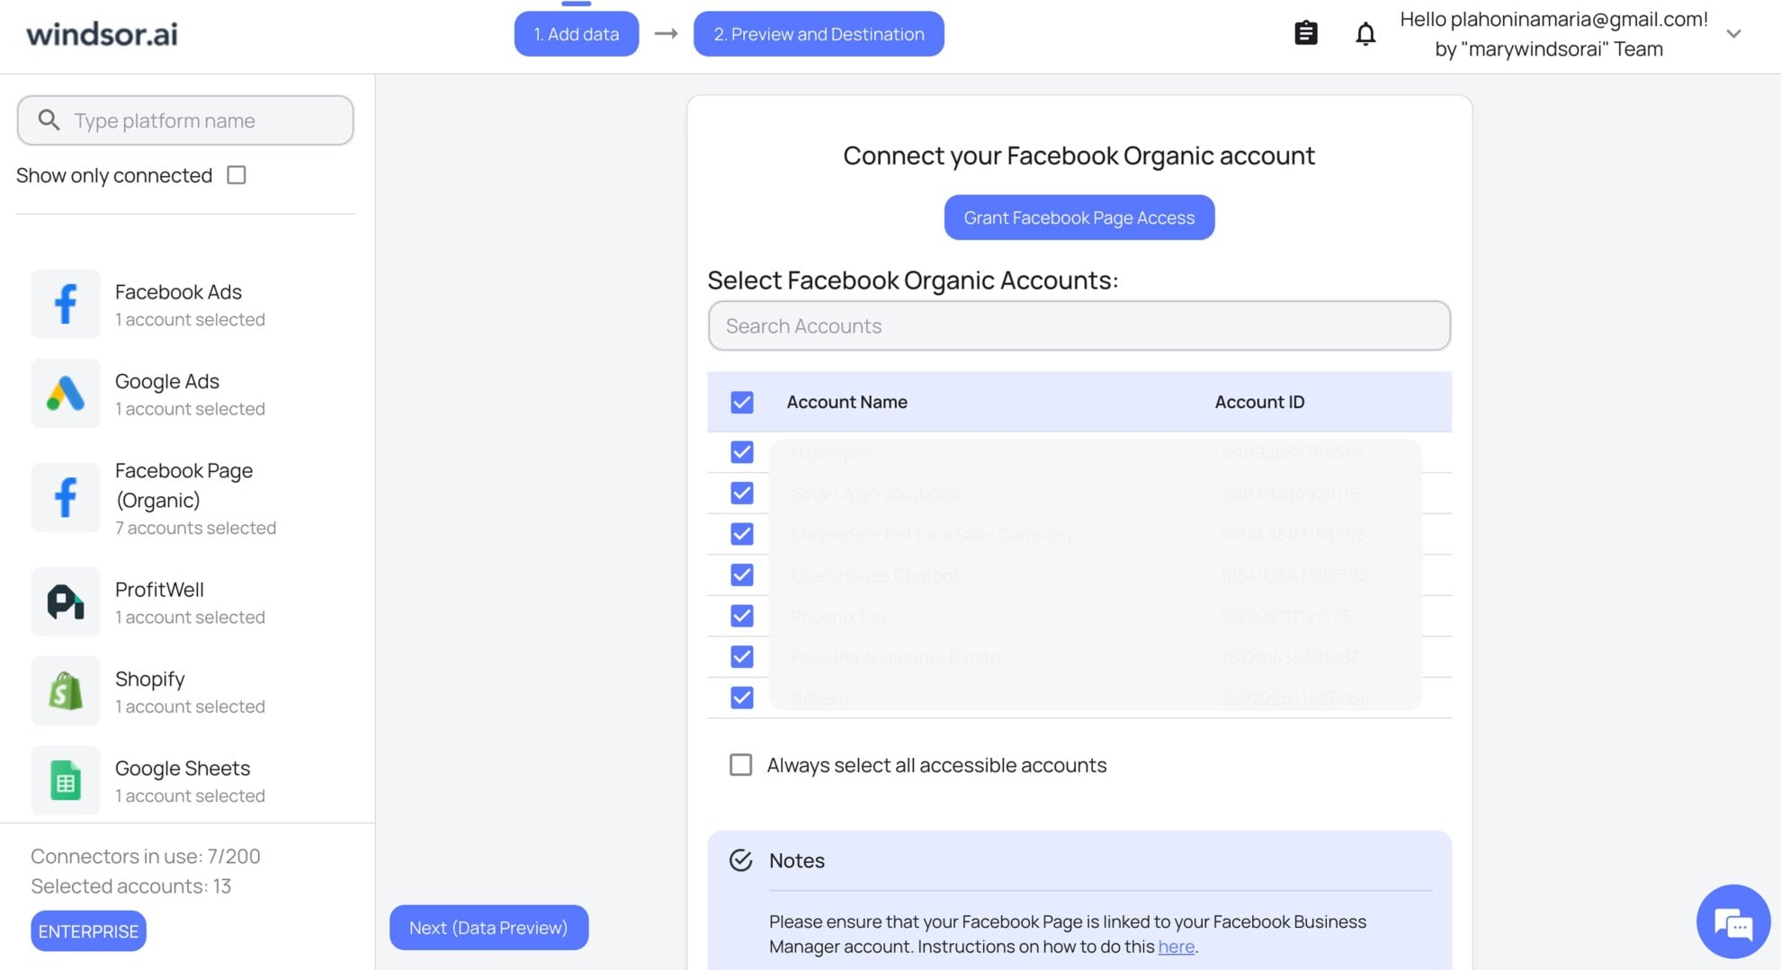Uncheck the ReVerb account checkbox
Viewport: 1781px width, 970px height.
[742, 698]
